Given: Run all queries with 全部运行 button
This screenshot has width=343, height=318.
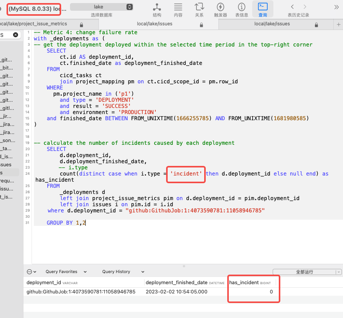Looking at the screenshot, I should (304, 272).
